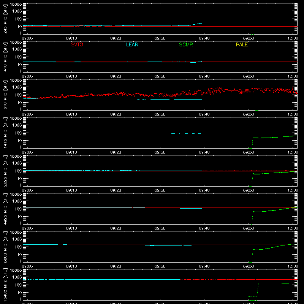304x304 pixels.
Task: Click 10:00 label under the 8800 MHz plot
Action: coord(293,266)
